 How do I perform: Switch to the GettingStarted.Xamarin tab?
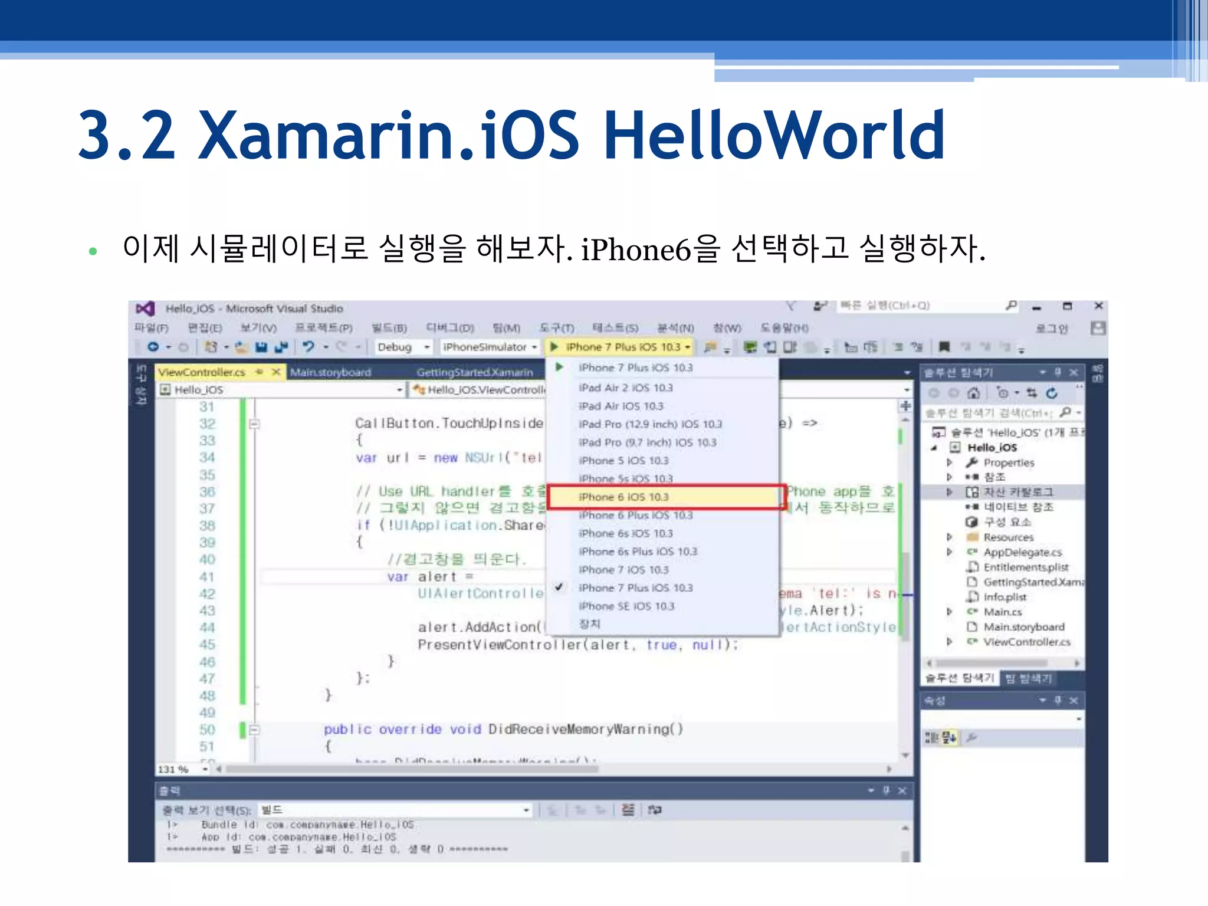pyautogui.click(x=475, y=372)
